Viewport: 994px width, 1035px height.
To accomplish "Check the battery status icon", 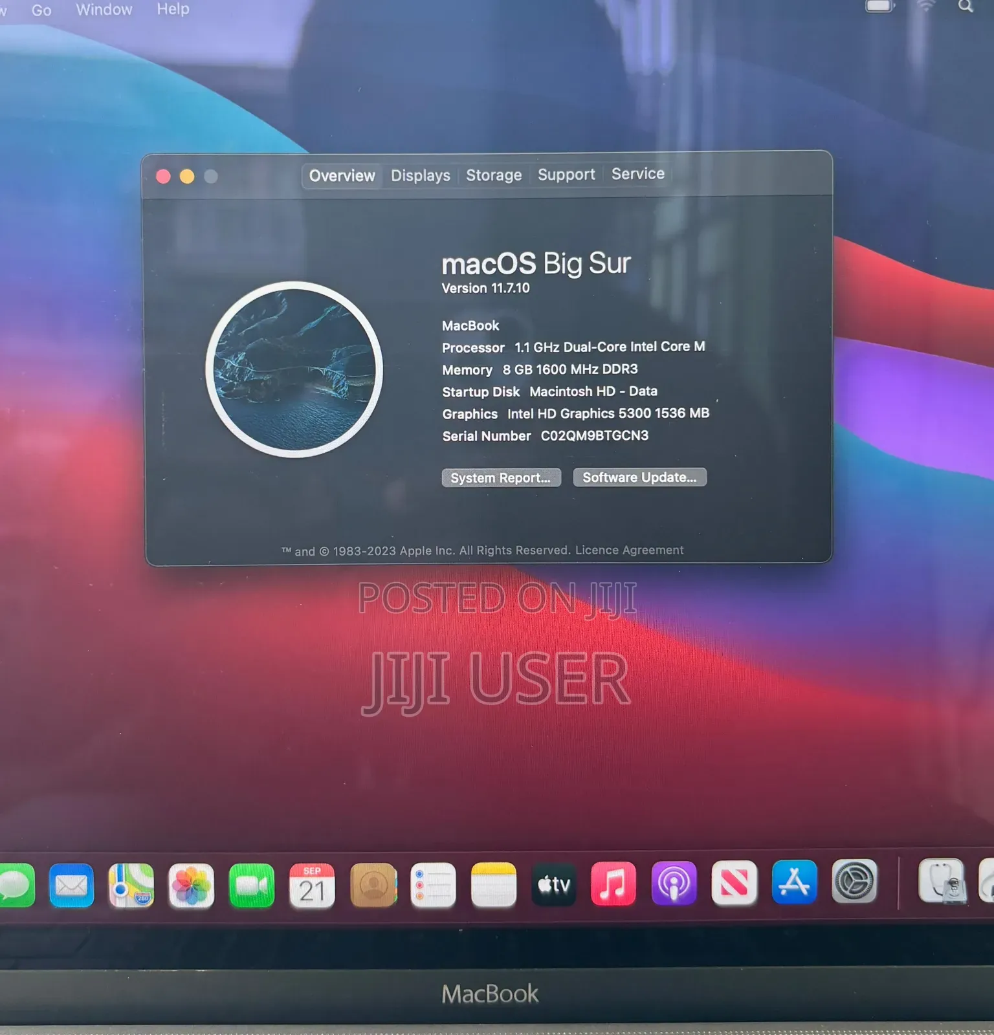I will (880, 6).
